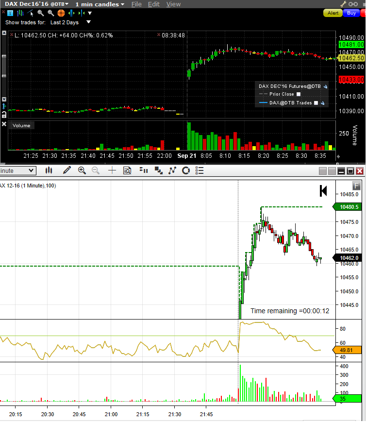Close the Volume sub-panel with the x
Viewport: 366px width, 422px height.
(4, 124)
